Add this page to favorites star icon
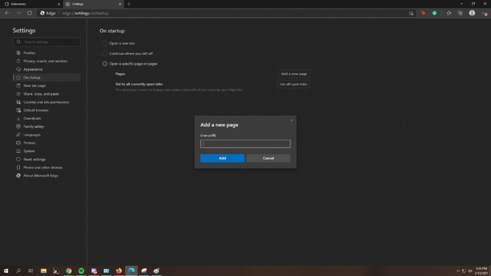This screenshot has width=491, height=276. click(411, 13)
